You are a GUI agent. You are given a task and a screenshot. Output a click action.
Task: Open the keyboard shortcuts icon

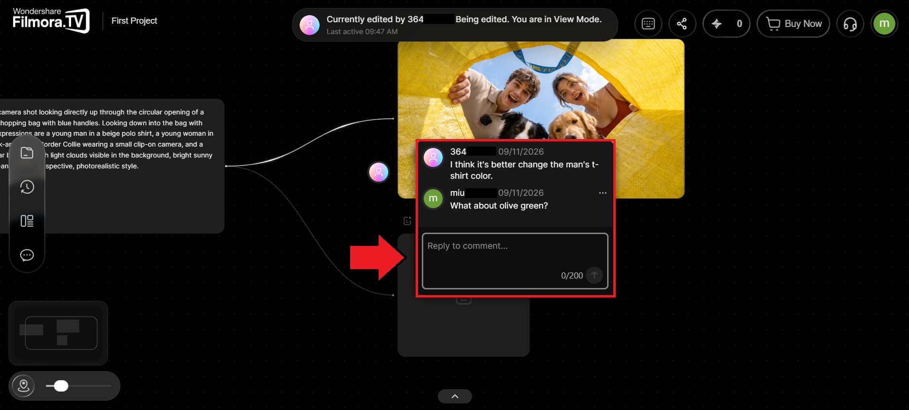click(x=648, y=24)
